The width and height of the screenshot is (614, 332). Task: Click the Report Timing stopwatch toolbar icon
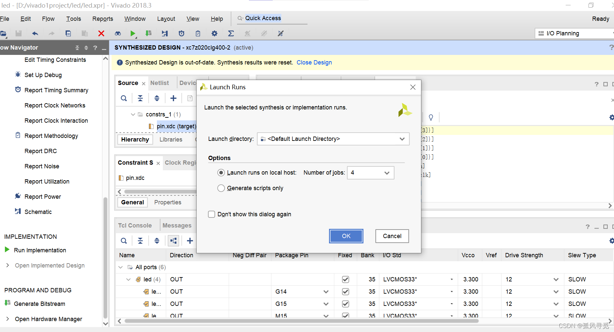(x=181, y=33)
